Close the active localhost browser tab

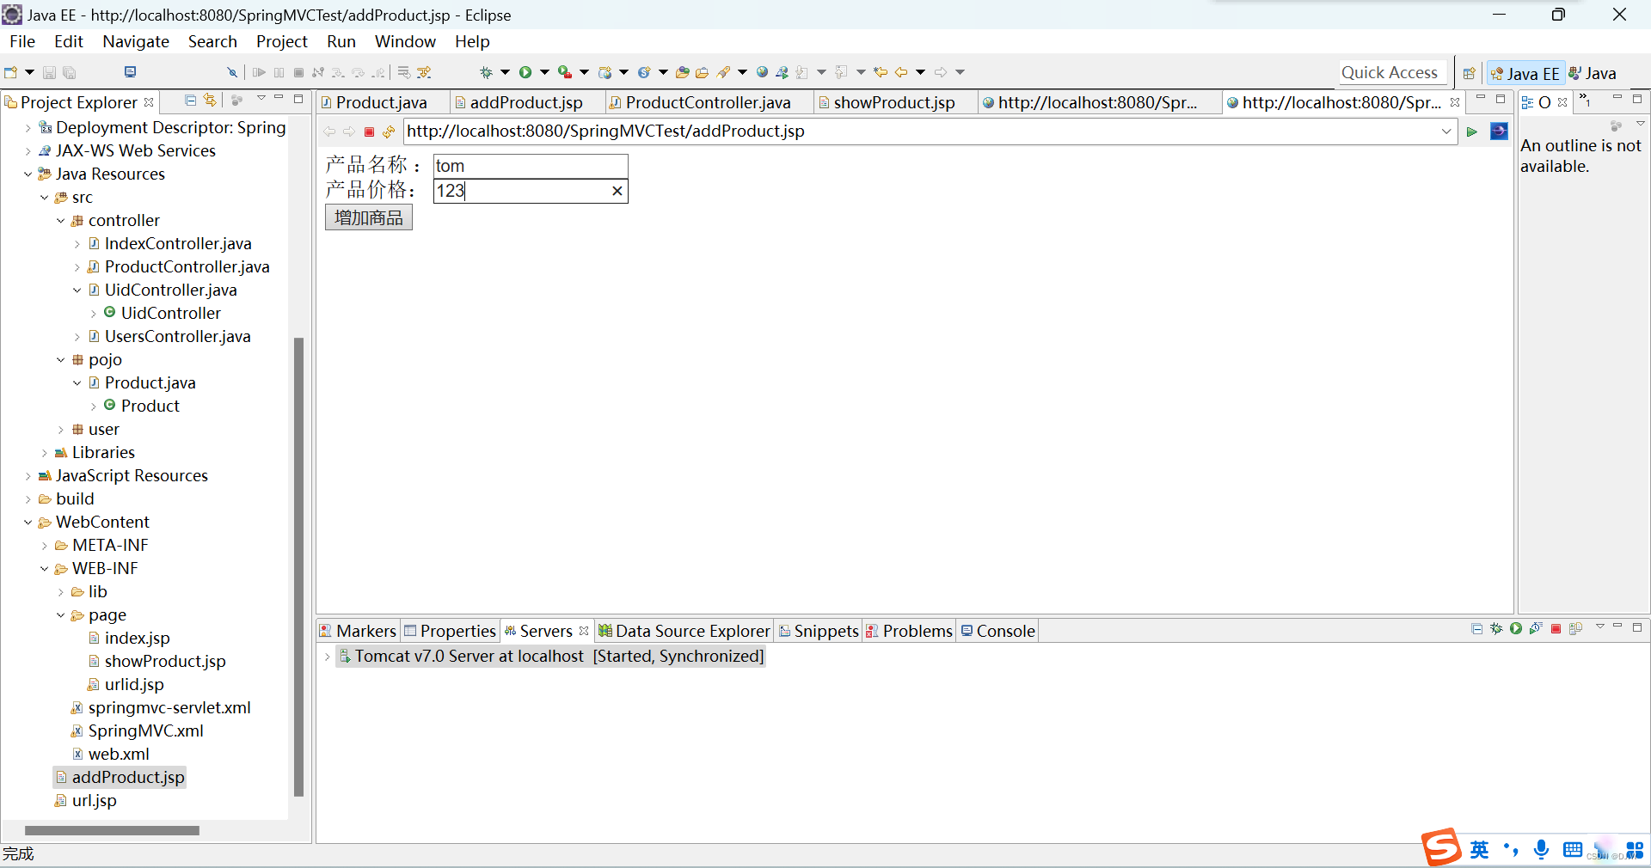1455,102
